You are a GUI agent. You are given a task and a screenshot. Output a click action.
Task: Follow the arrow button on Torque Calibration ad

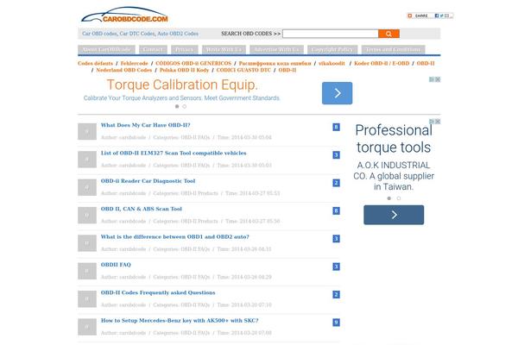pos(337,93)
